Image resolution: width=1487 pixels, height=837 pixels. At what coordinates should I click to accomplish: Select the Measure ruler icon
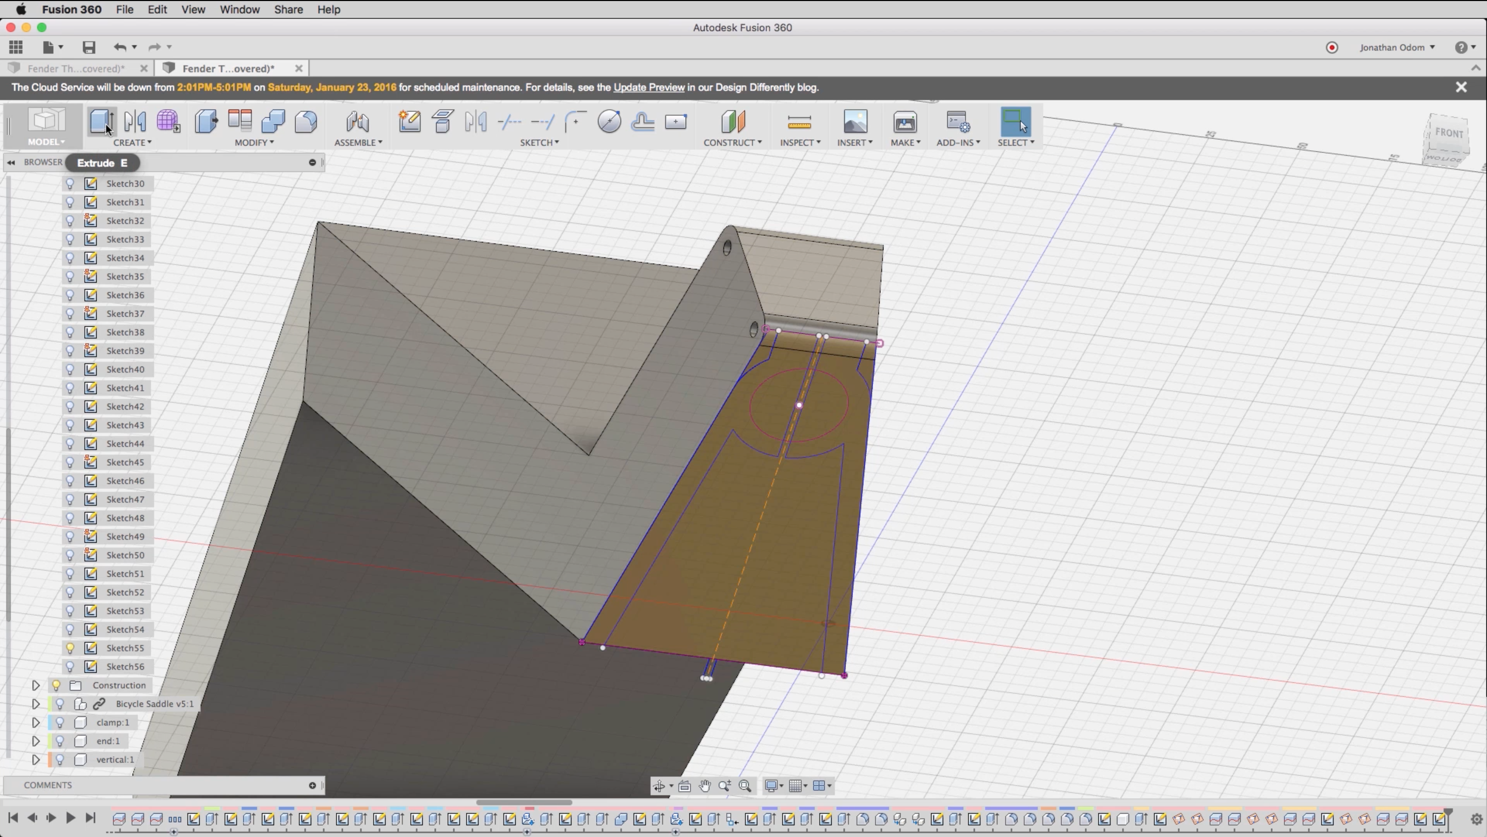pos(799,122)
